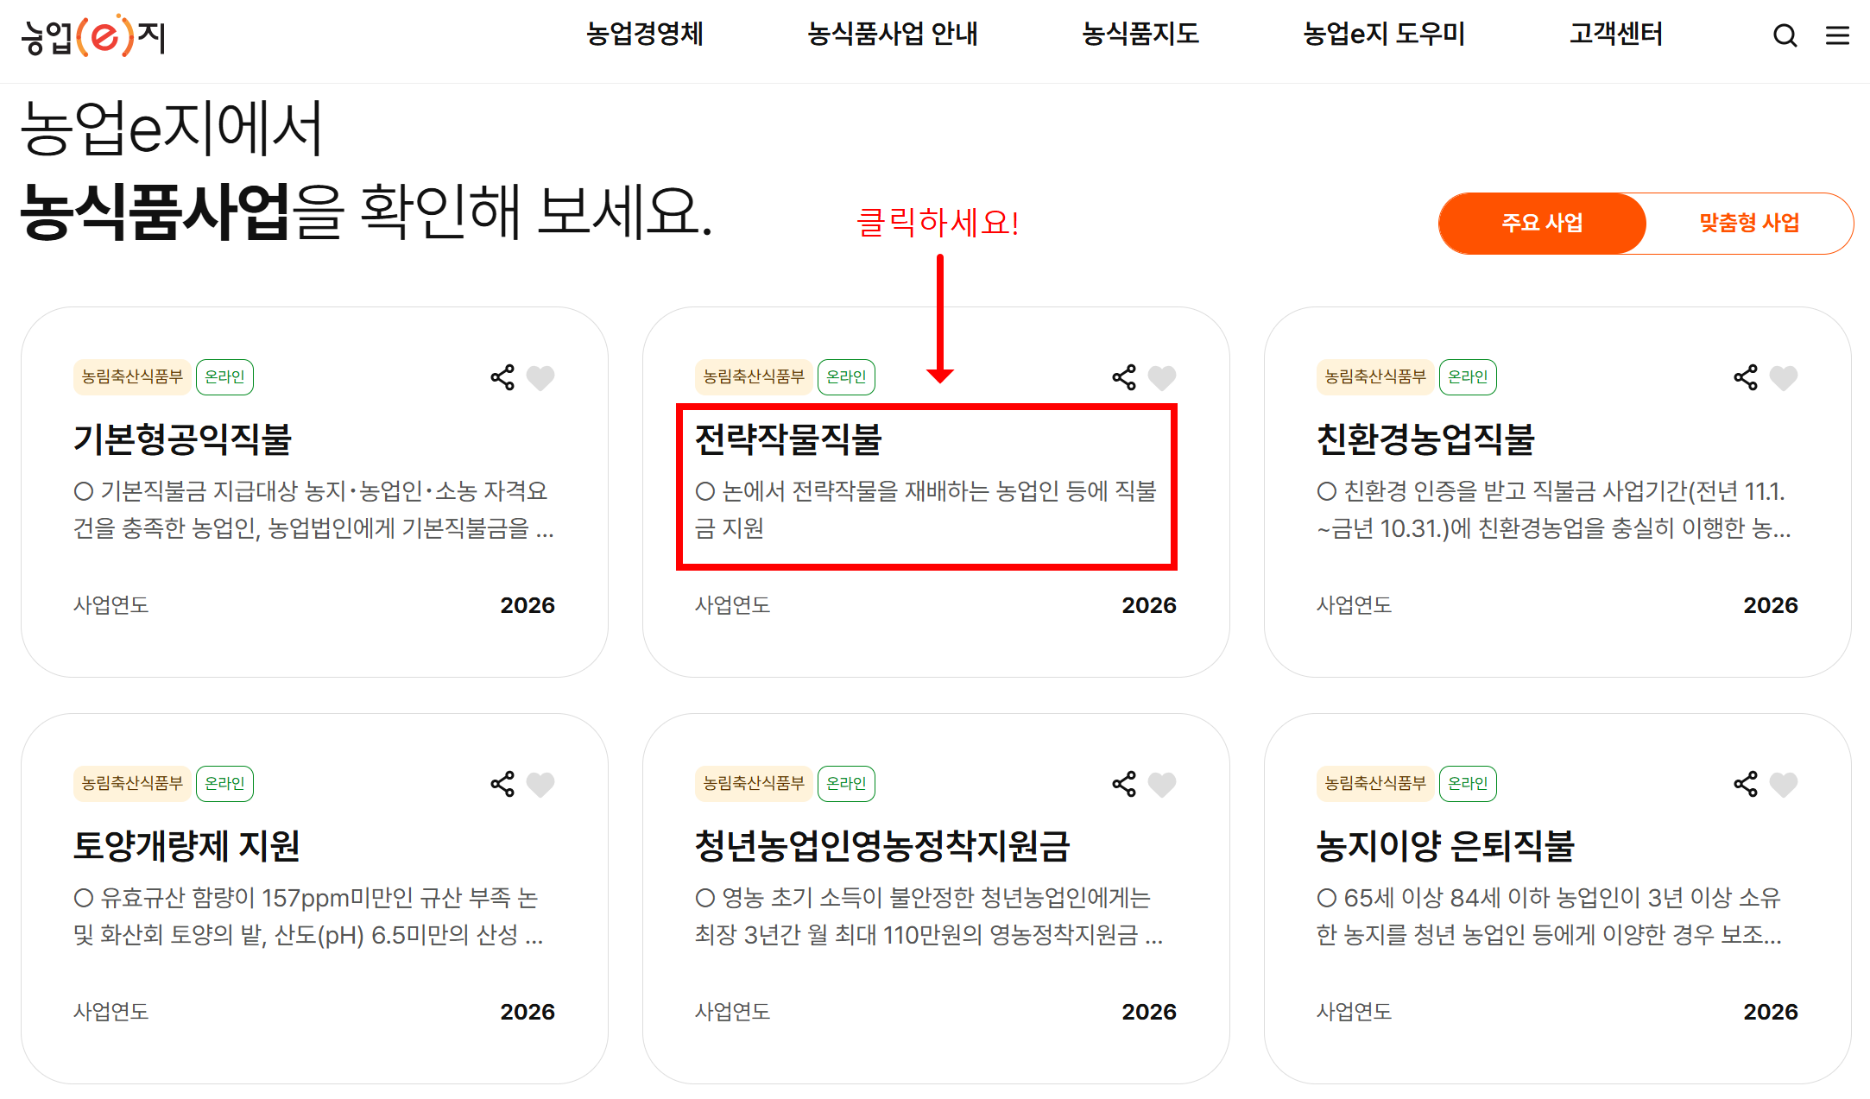1870x1099 pixels.
Task: Like the 농지이양 은퇴직불 card
Action: [1784, 784]
